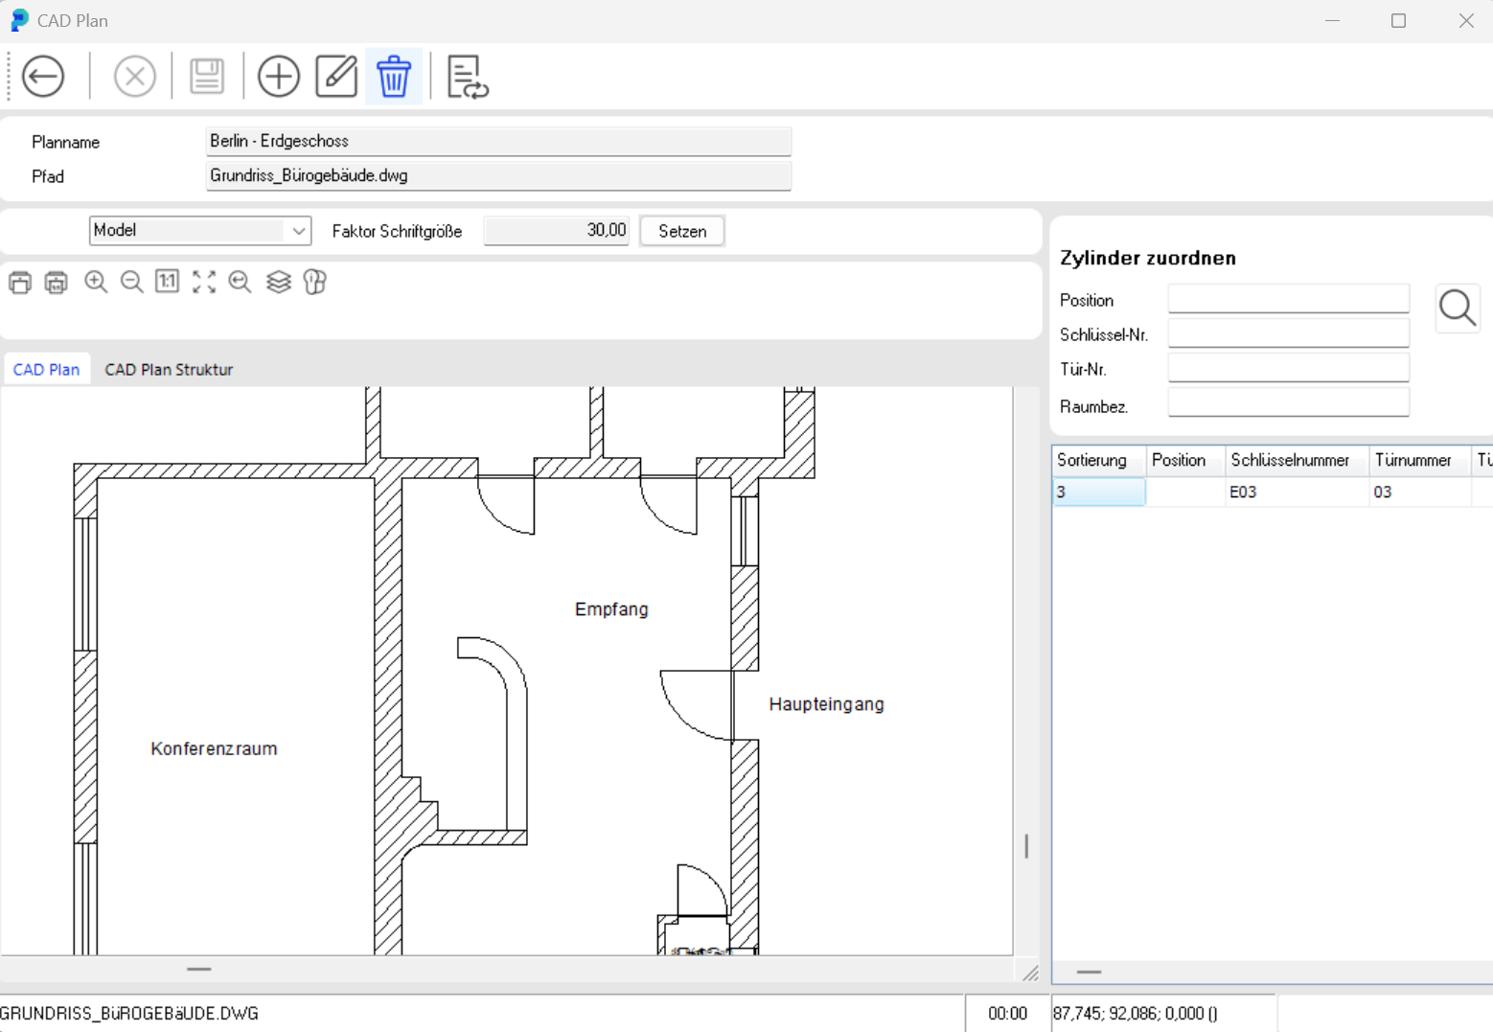Click the cylinder search magnifier button
Screen dimensions: 1493x1032
[1457, 309]
